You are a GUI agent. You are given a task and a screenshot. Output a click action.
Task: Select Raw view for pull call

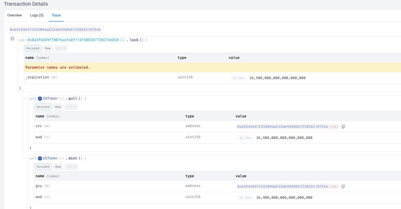pos(58,107)
